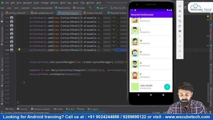Rotate emulator right using the lower rotate icon

pyautogui.click(x=180, y=26)
